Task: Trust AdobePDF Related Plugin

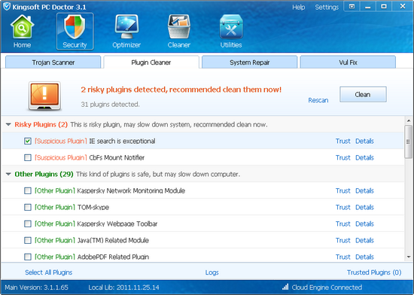Action: tap(343, 257)
